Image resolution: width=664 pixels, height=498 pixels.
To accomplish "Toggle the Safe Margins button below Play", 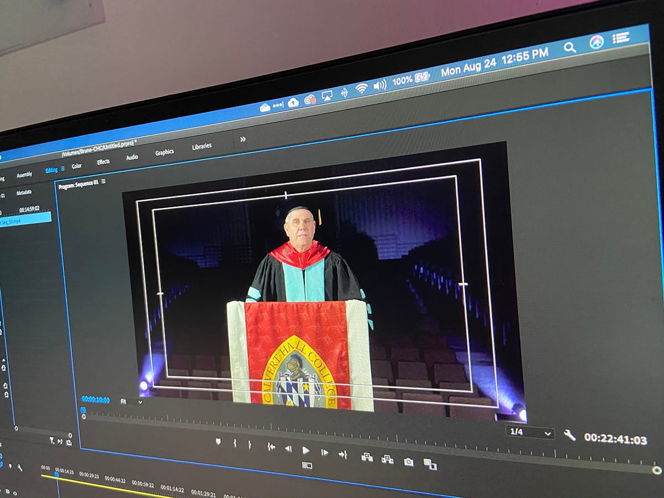I will 307,465.
